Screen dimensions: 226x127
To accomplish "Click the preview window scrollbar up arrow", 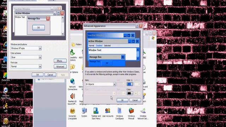I will click(138, 49).
